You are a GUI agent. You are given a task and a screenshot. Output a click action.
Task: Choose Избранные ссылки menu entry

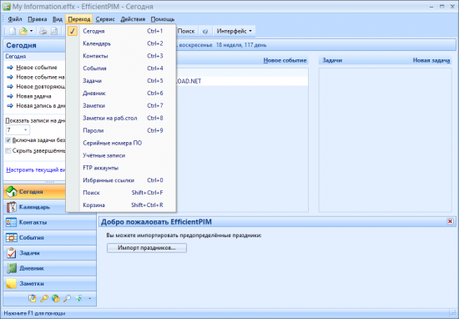click(x=121, y=180)
